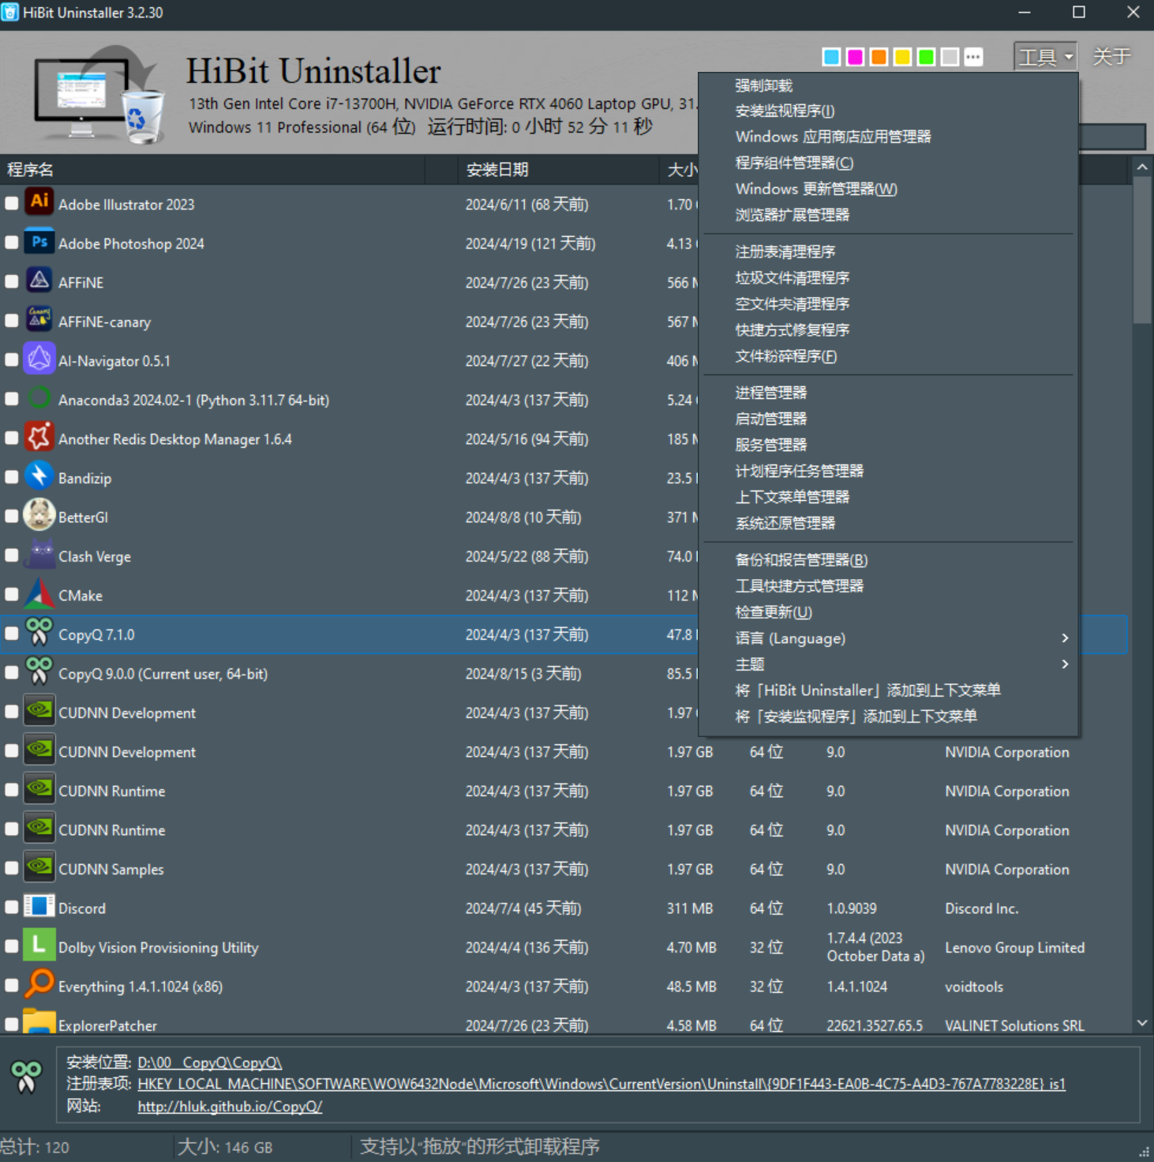Click the CopyQ icon in details panel

tap(26, 1077)
